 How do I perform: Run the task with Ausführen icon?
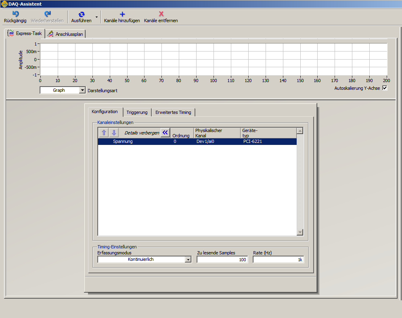point(81,14)
